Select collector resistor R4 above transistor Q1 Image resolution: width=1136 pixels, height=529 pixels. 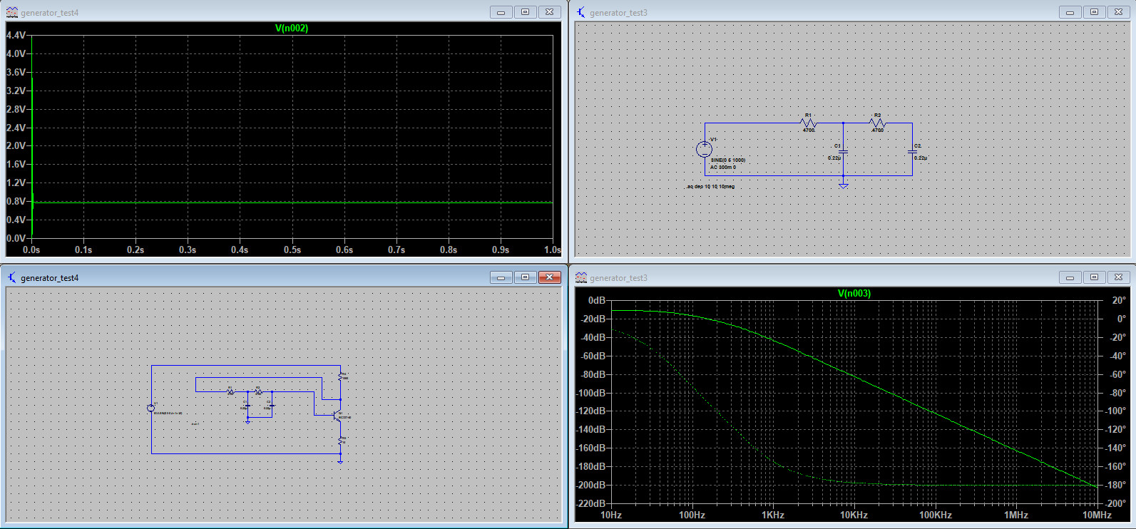[340, 376]
